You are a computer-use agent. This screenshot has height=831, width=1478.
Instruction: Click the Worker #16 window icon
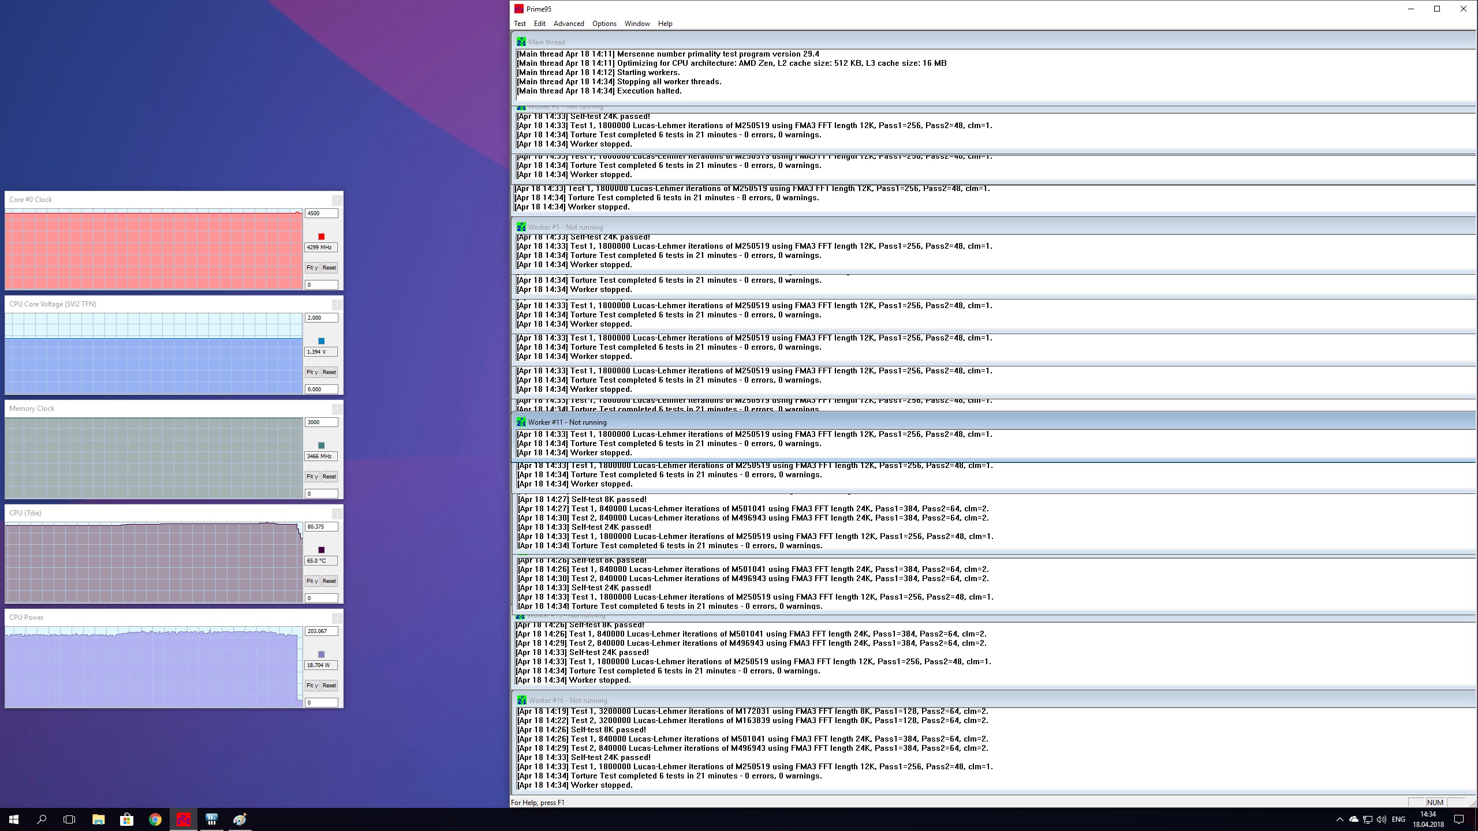pyautogui.click(x=522, y=700)
